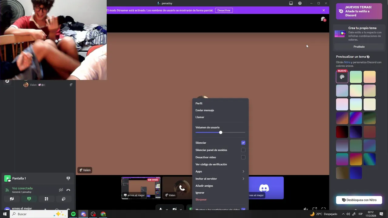This screenshot has height=218, width=388.
Task: Stop streaming Pantalla 1 with the screen icon
Action: [x=68, y=178]
